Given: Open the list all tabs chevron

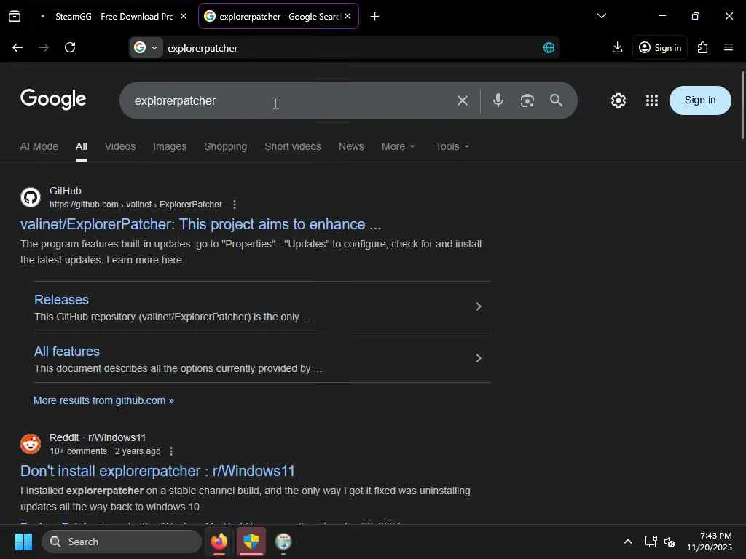Looking at the screenshot, I should [x=601, y=16].
